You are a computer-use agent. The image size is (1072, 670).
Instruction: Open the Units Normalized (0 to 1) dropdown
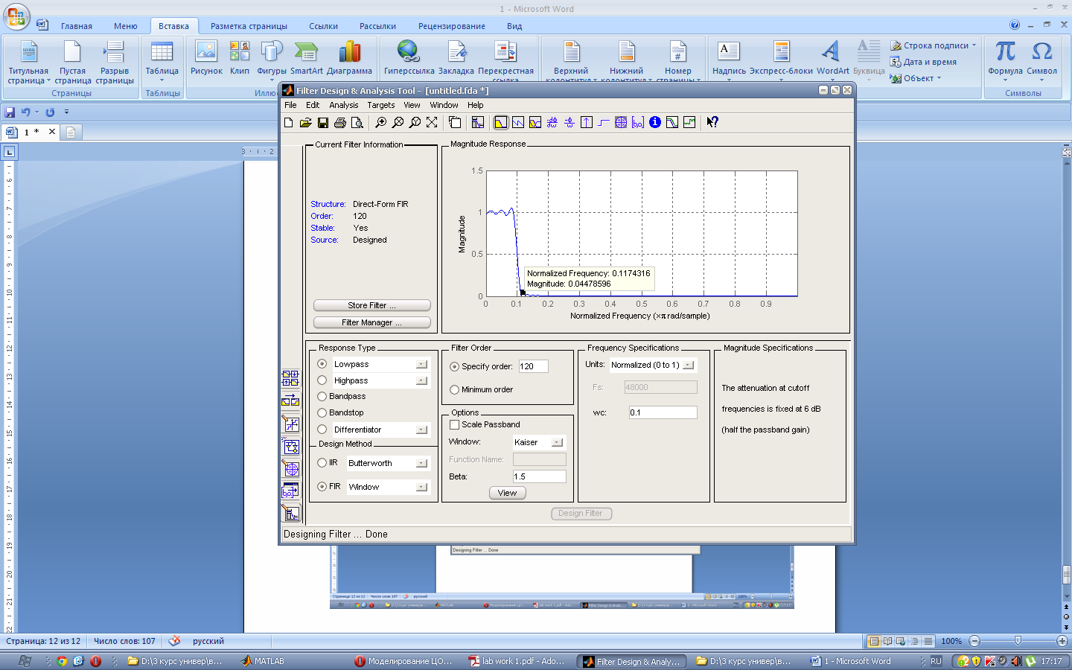pyautogui.click(x=689, y=366)
